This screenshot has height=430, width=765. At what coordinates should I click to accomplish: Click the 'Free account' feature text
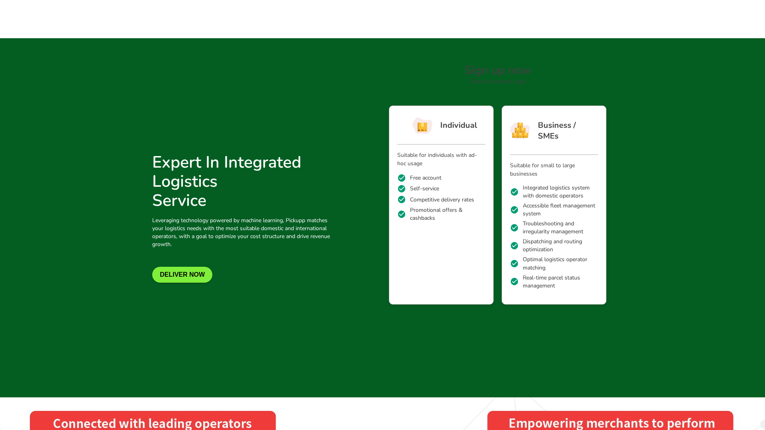click(426, 178)
